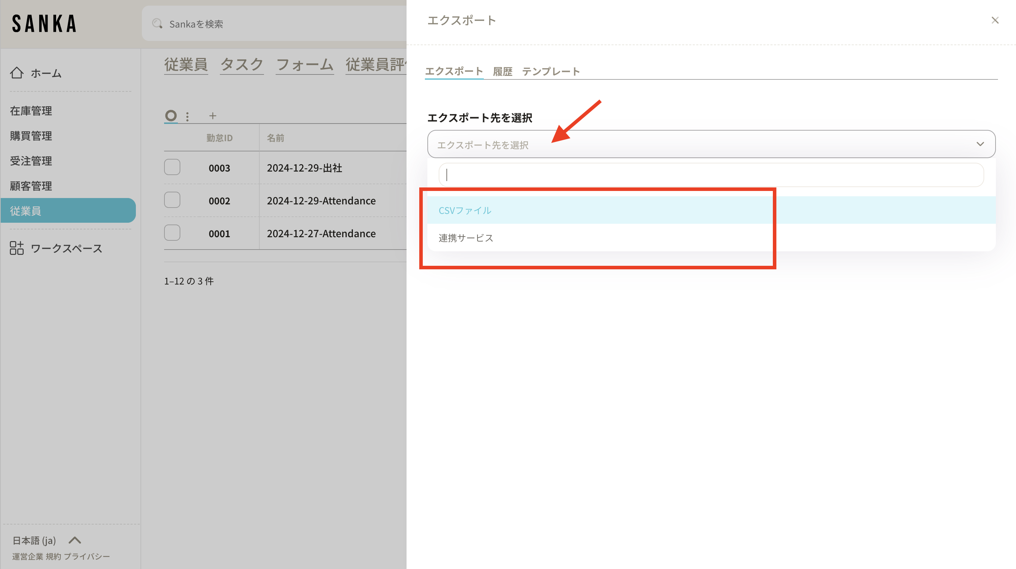1016x569 pixels.
Task: Click the プライバシー footer link
Action: click(87, 556)
